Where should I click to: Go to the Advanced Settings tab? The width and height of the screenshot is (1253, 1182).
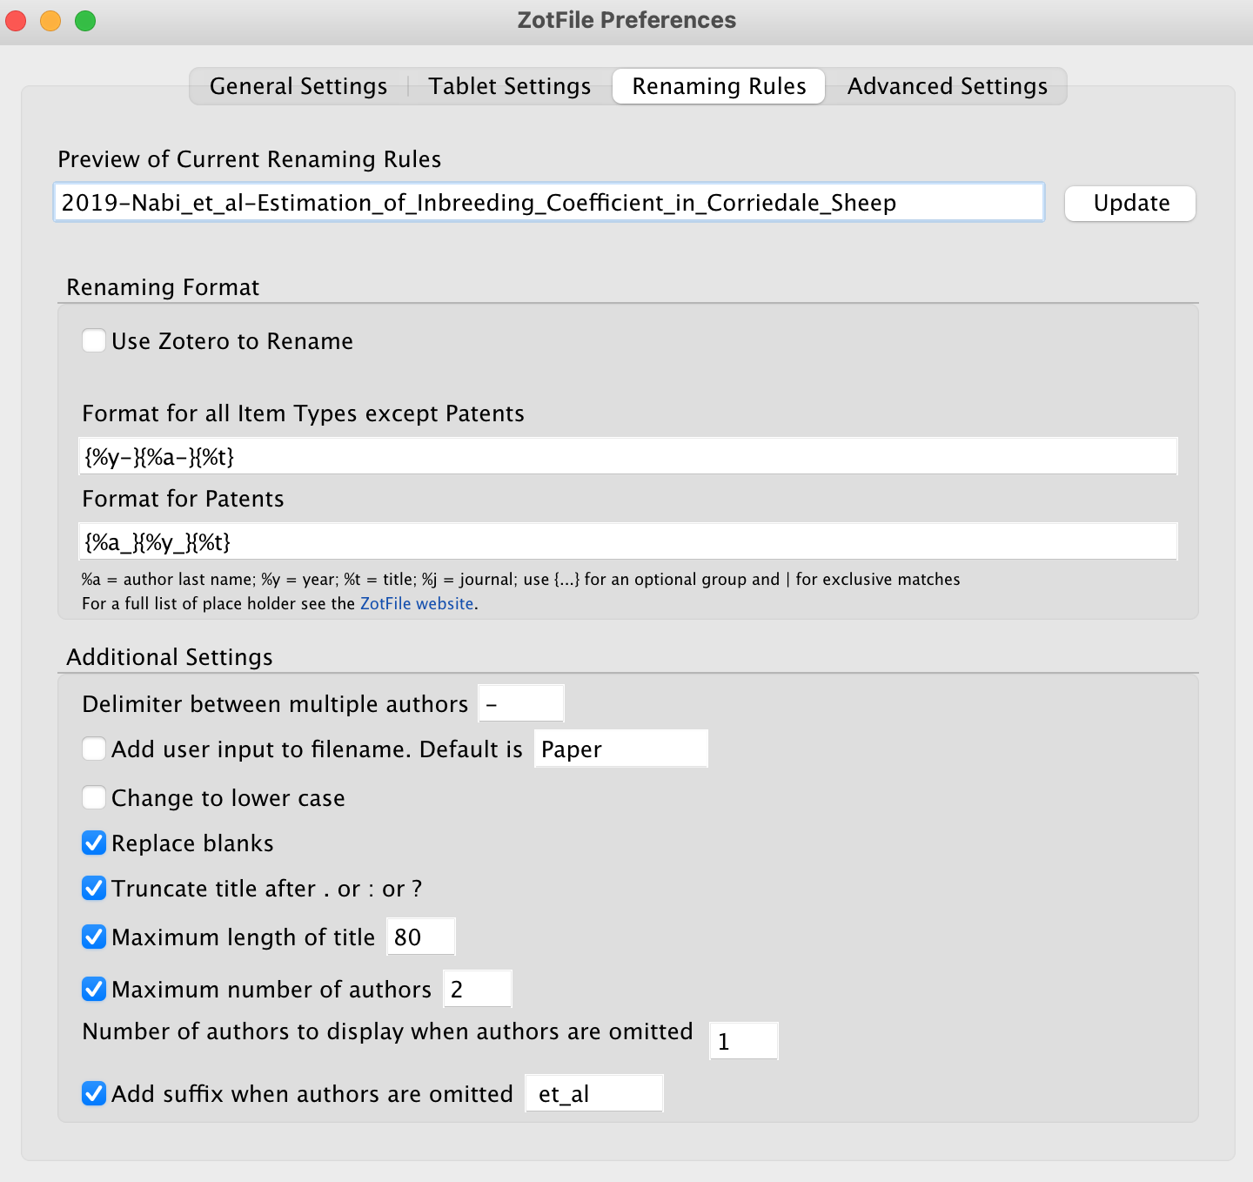tap(947, 86)
